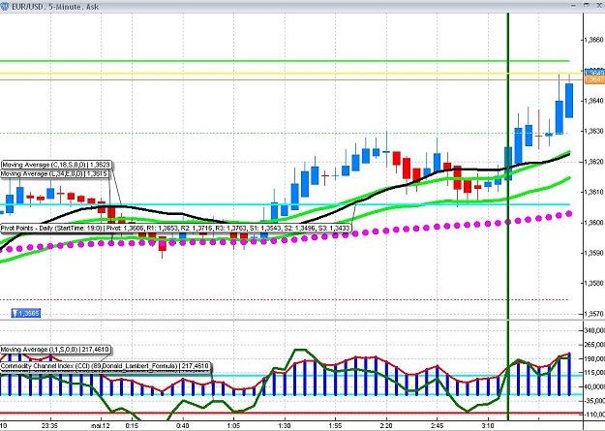Click the 1,3590 price axis label
Viewport: 605px width, 431px height.
593,253
